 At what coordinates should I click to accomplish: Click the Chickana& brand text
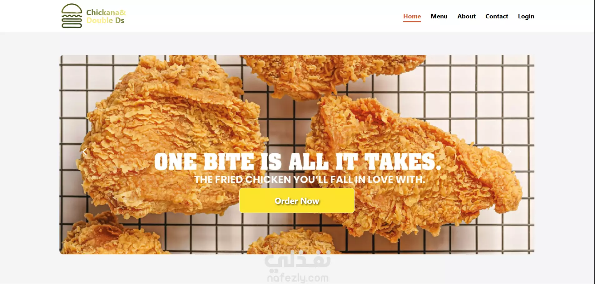click(x=106, y=12)
